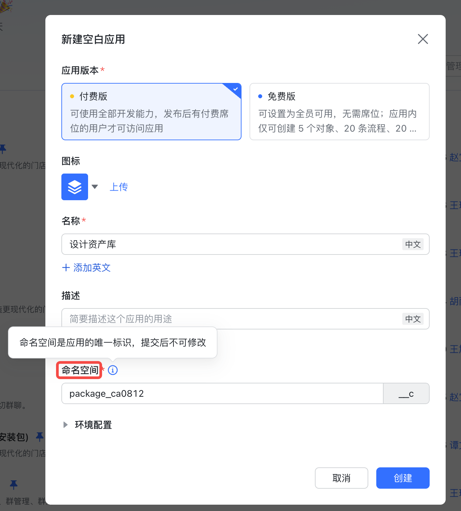This screenshot has height=511, width=461.
Task: Click the plus icon beside 添加英文
Action: point(66,267)
